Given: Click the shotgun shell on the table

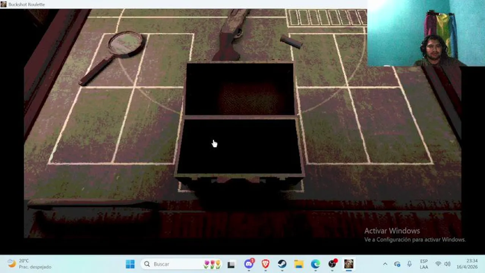Looking at the screenshot, I should pyautogui.click(x=291, y=42).
